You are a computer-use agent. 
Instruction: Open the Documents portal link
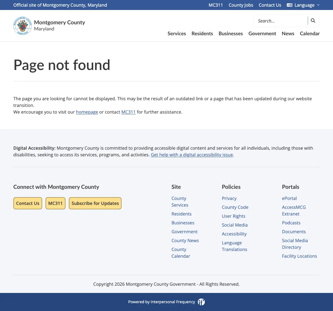pos(294,232)
